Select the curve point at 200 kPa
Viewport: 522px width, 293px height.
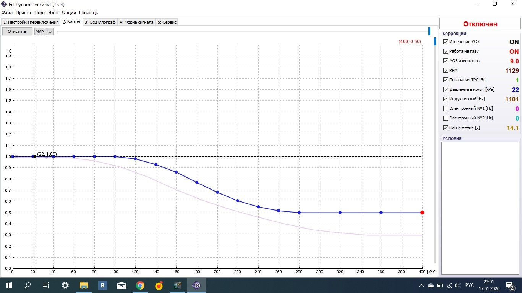coord(217,192)
